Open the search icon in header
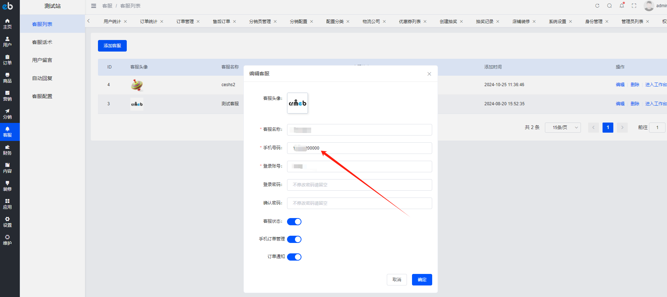The width and height of the screenshot is (667, 297). (609, 6)
